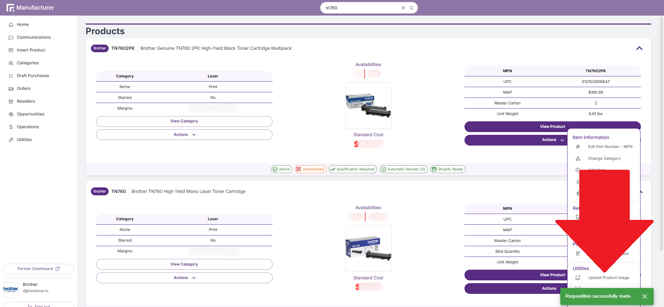Dismiss the Requestition success toast
The image size is (664, 307).
coord(645,296)
